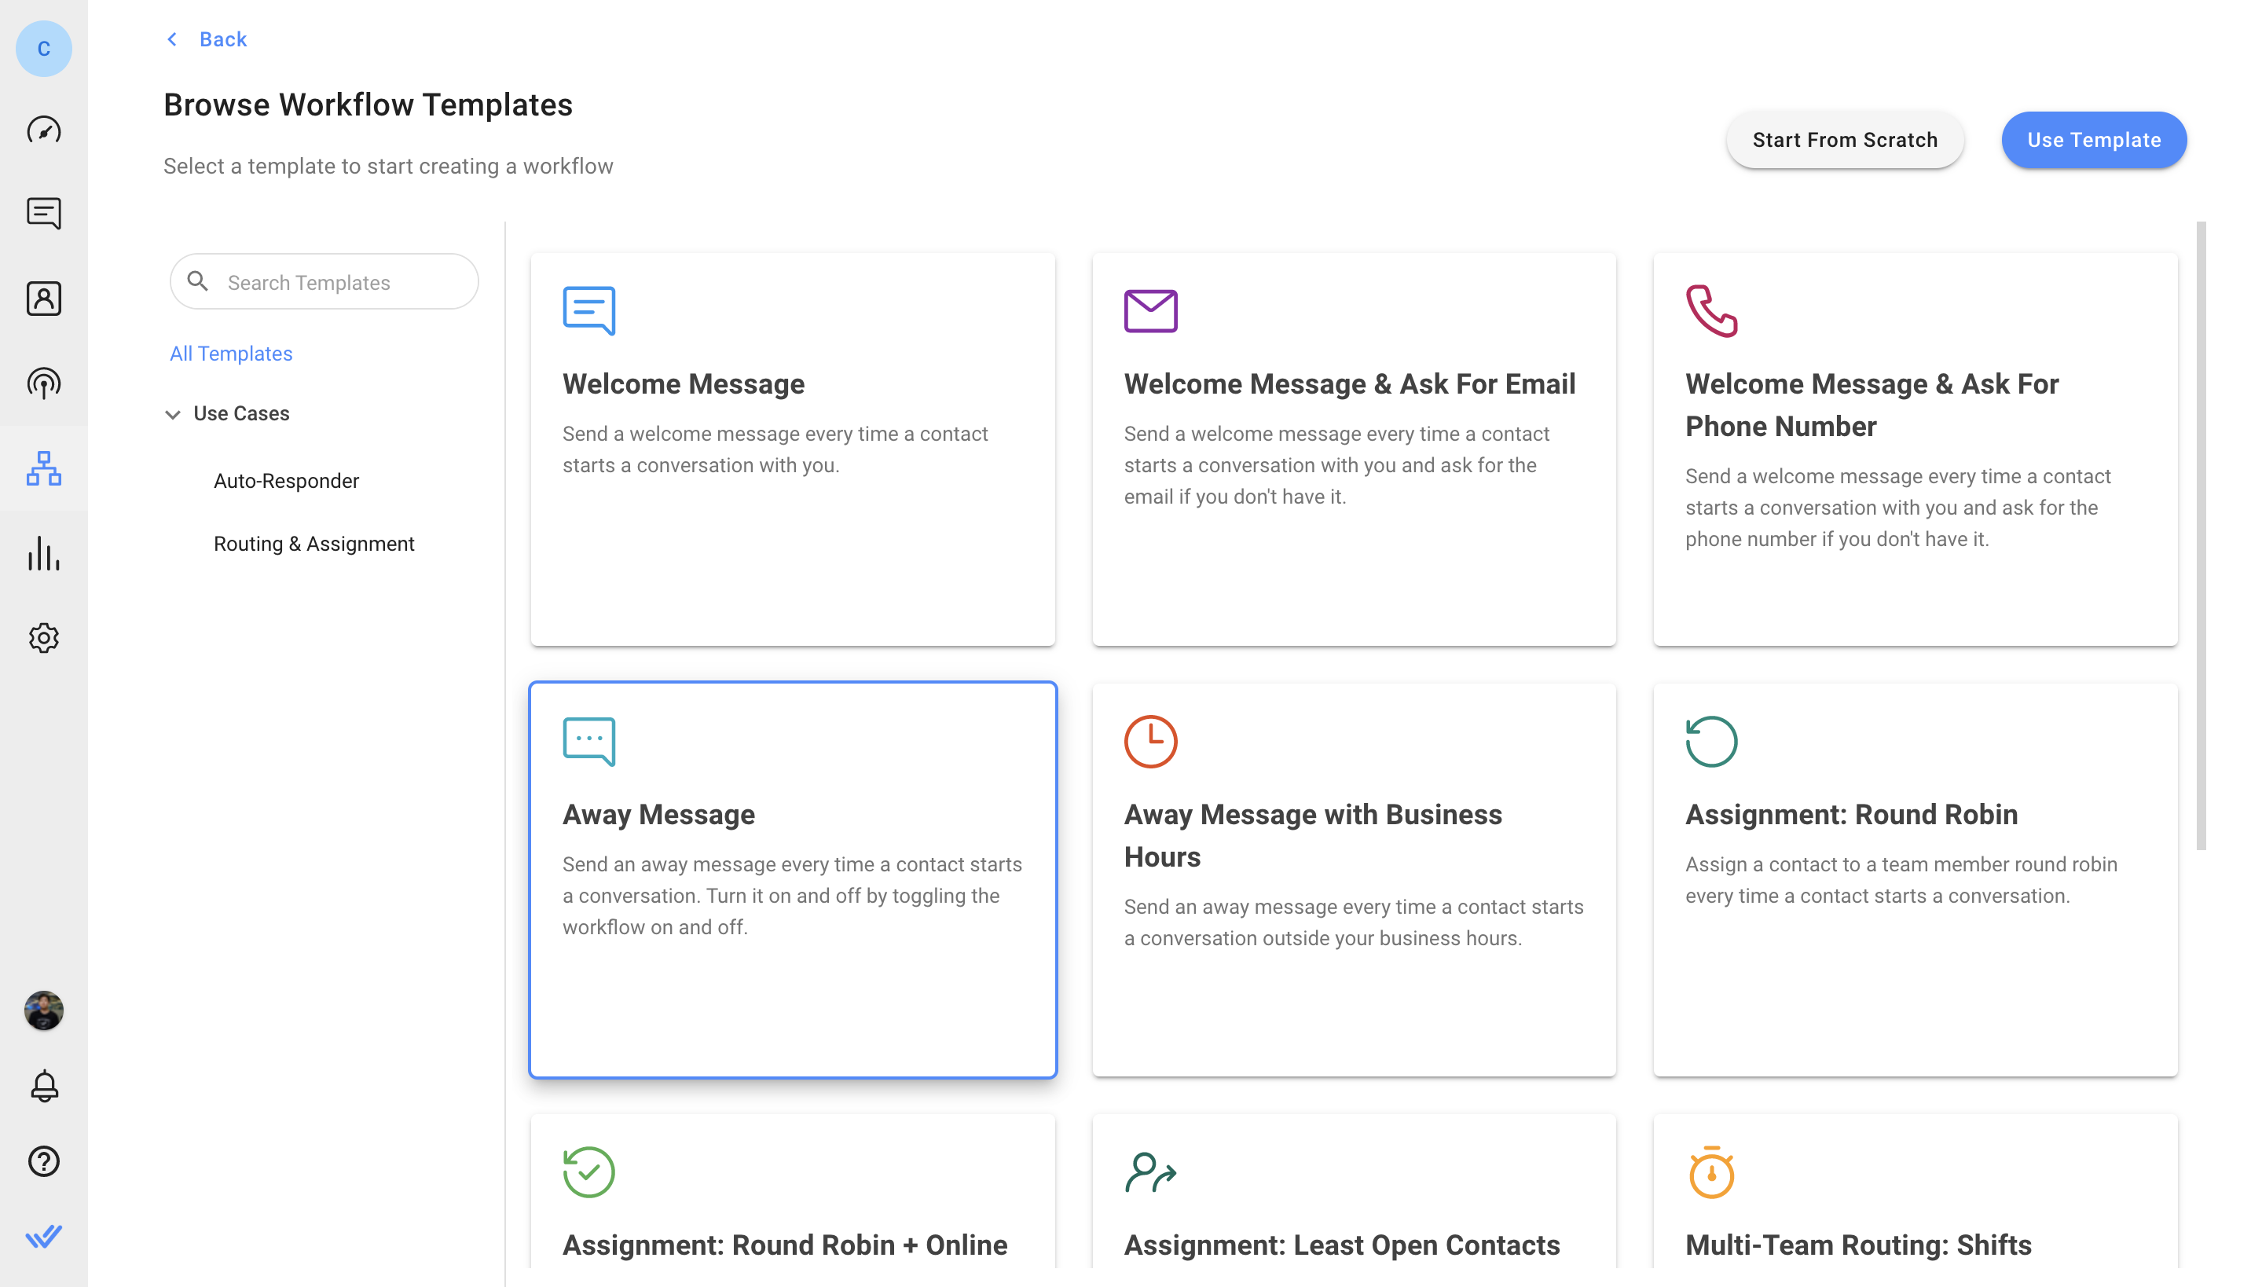Image resolution: width=2262 pixels, height=1287 pixels.
Task: Open the notifications bell icon
Action: tap(43, 1087)
